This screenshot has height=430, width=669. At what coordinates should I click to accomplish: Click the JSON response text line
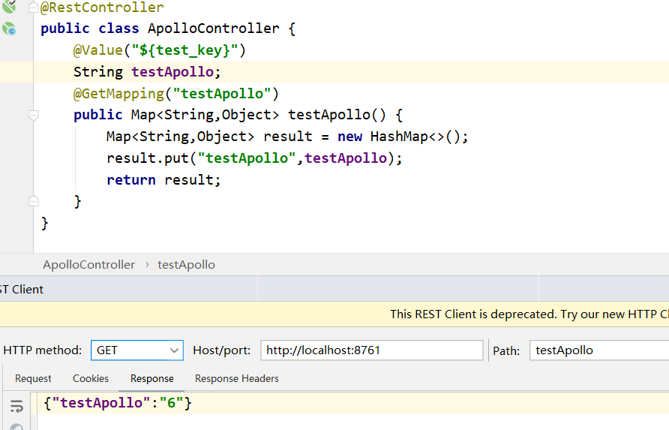[x=118, y=403]
